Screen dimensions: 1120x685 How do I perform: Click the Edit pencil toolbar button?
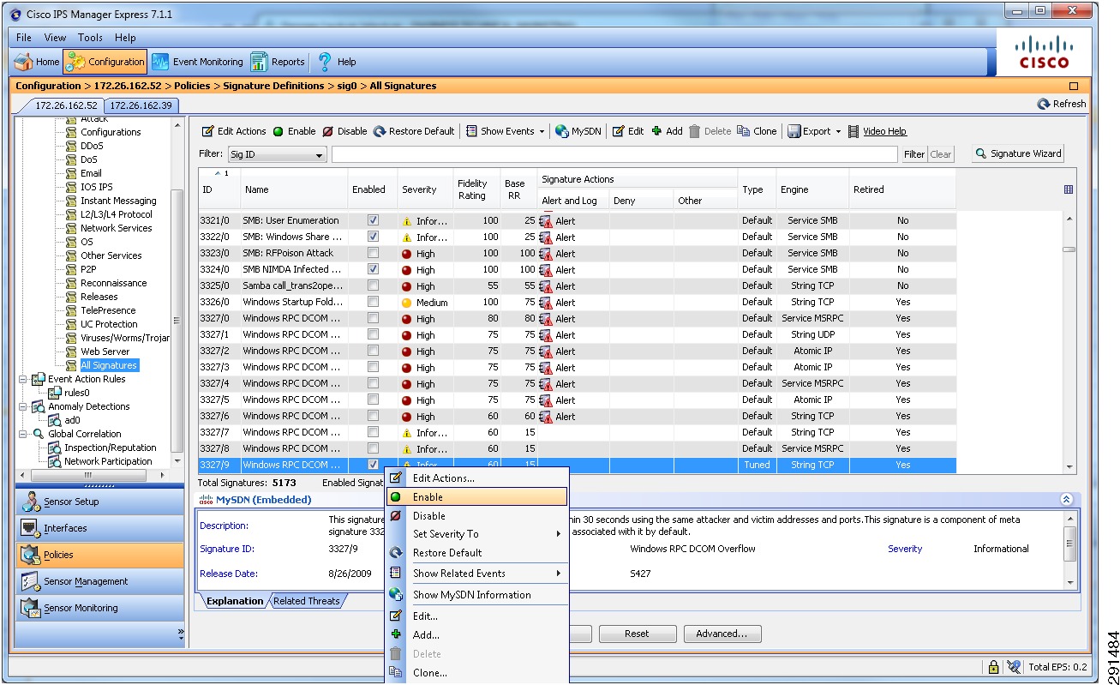pyautogui.click(x=628, y=131)
